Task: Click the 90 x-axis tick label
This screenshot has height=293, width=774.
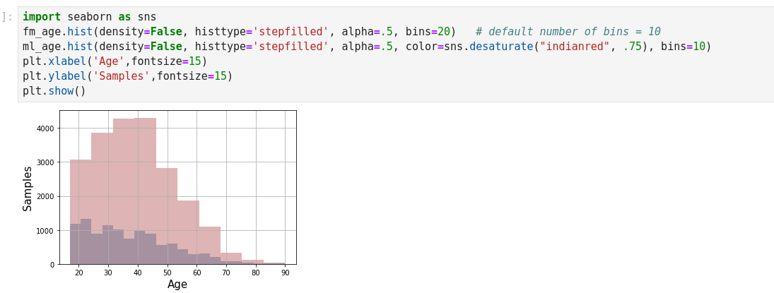Action: (285, 273)
